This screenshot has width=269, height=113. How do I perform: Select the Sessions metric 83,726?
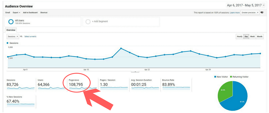point(13,85)
